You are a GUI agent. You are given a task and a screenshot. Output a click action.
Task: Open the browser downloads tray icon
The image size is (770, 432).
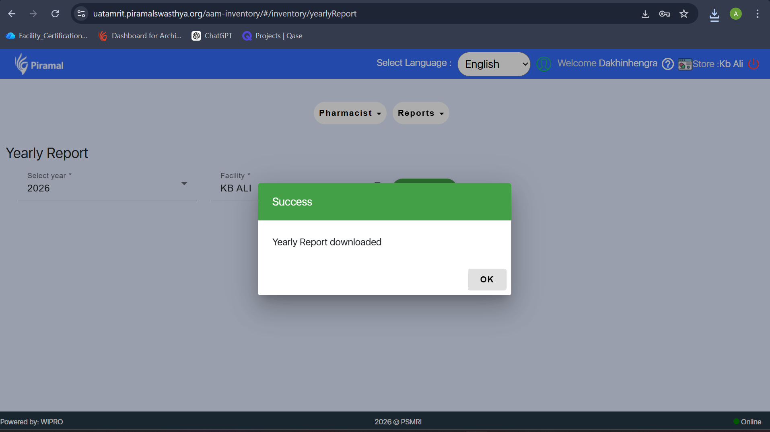click(714, 14)
